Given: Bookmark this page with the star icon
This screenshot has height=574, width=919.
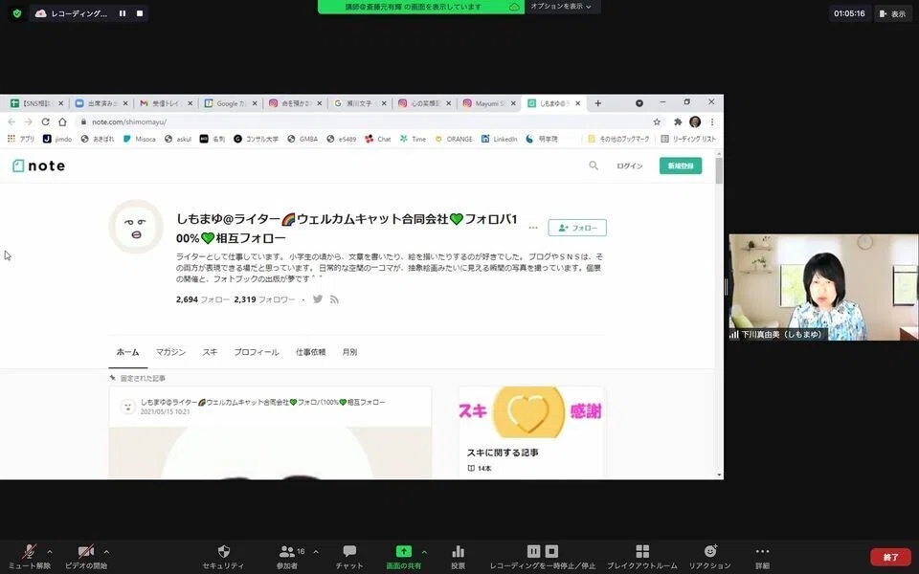Looking at the screenshot, I should 657,121.
